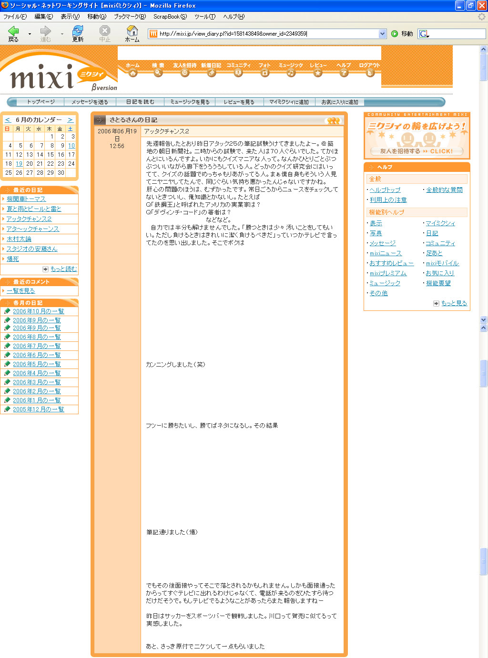Go to next month in calendar
This screenshot has width=488, height=658.
coord(70,120)
